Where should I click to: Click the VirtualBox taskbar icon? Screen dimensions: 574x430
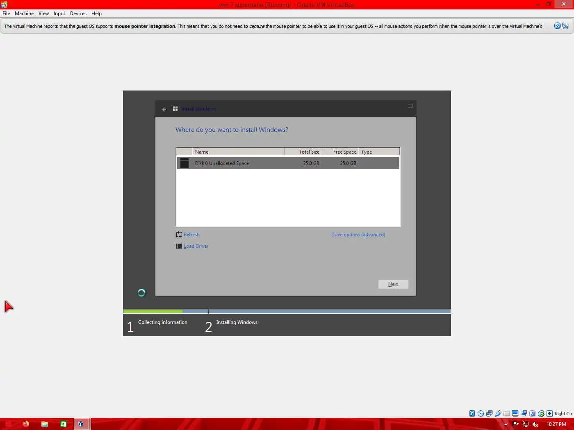tap(81, 424)
